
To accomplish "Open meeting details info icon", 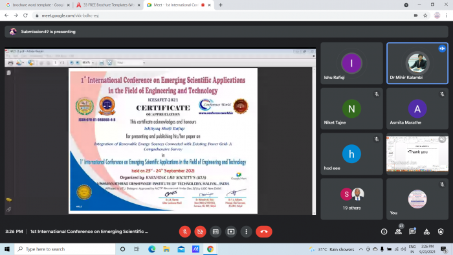I will pos(384,232).
